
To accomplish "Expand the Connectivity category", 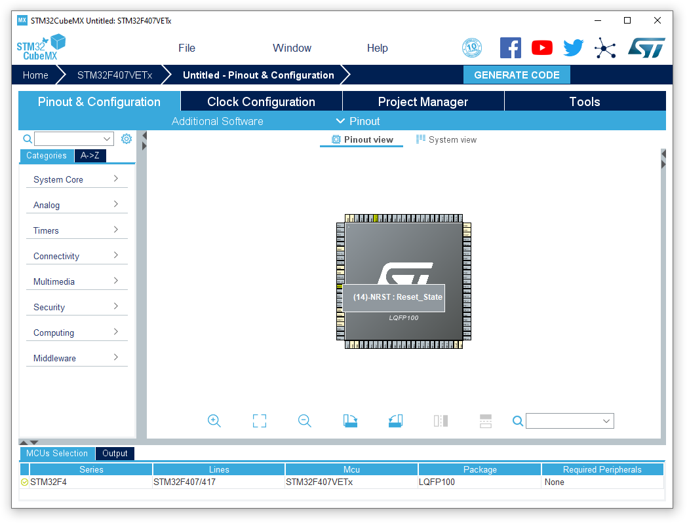I will coord(77,256).
